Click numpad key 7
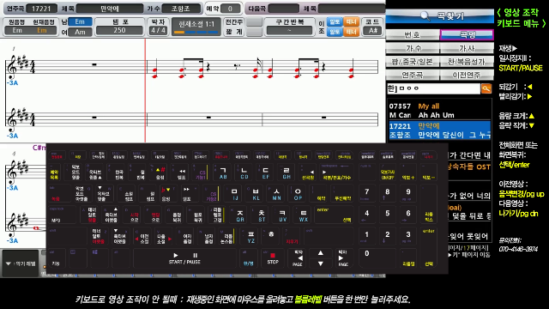This screenshot has width=549, height=309. click(366, 194)
